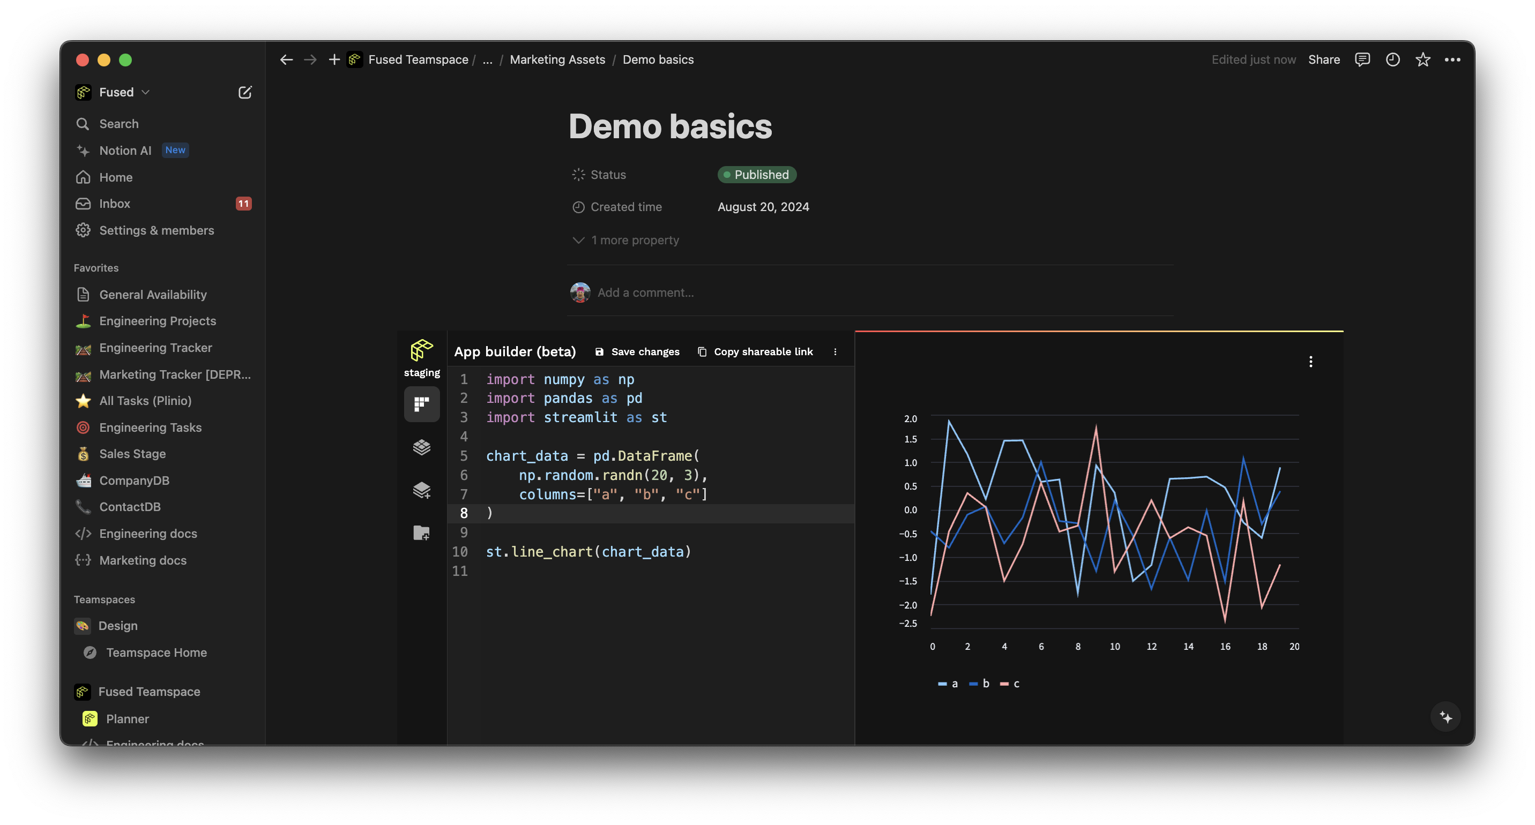Click the add folder icon
Viewport: 1535px width, 825px height.
[x=421, y=532]
